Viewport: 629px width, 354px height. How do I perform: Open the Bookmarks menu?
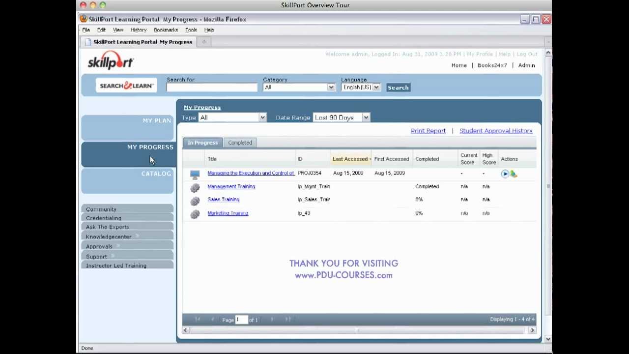(x=166, y=30)
